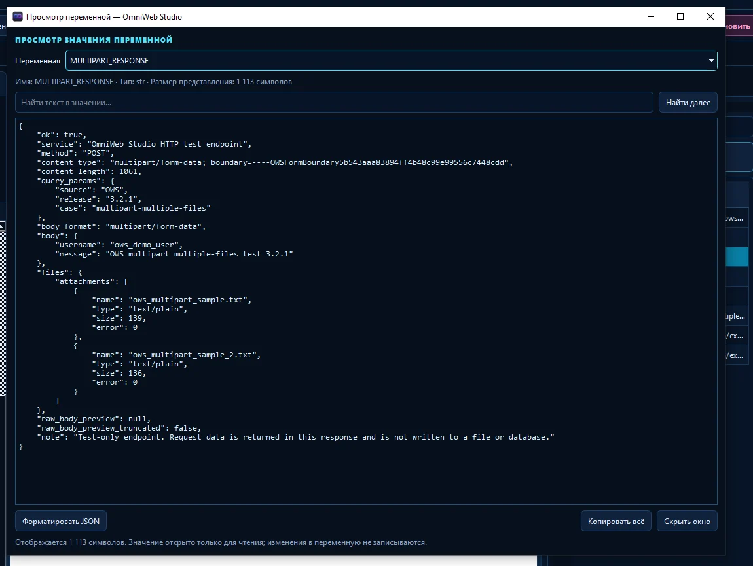Click the "attachments": [ line
753x566 pixels.
(91, 281)
